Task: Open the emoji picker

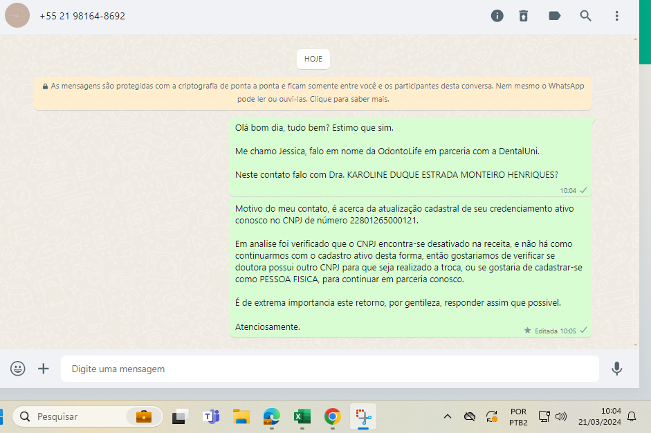Action: pyautogui.click(x=17, y=369)
